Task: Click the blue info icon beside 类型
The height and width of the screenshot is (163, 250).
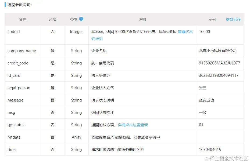Action: [81, 19]
